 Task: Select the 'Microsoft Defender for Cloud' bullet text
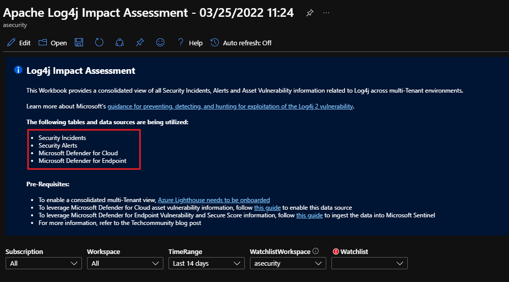(x=78, y=153)
